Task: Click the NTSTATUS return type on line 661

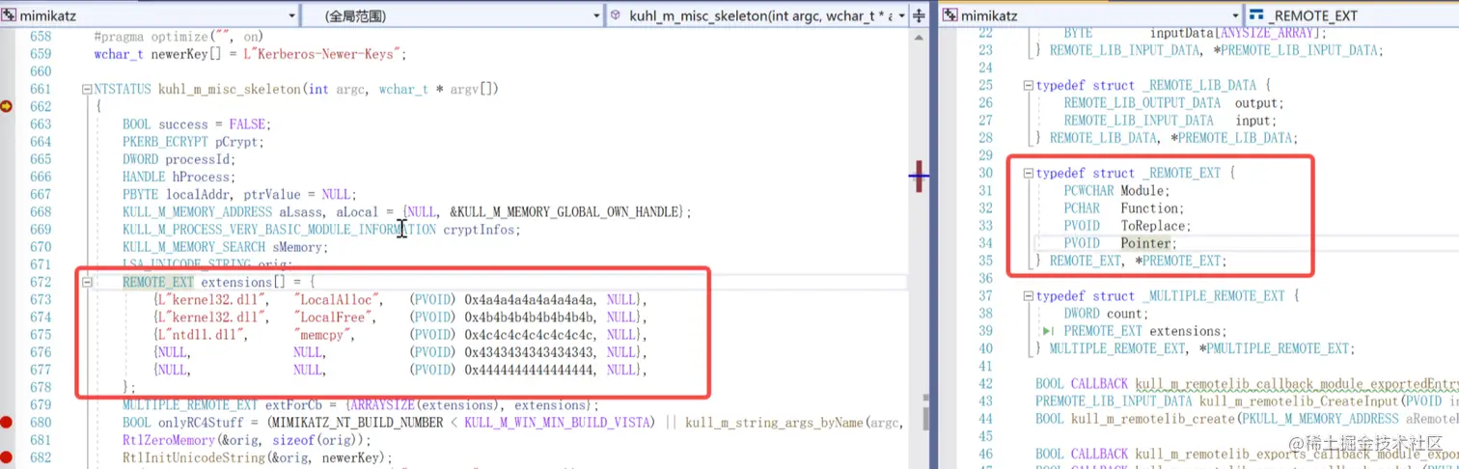Action: pos(123,89)
